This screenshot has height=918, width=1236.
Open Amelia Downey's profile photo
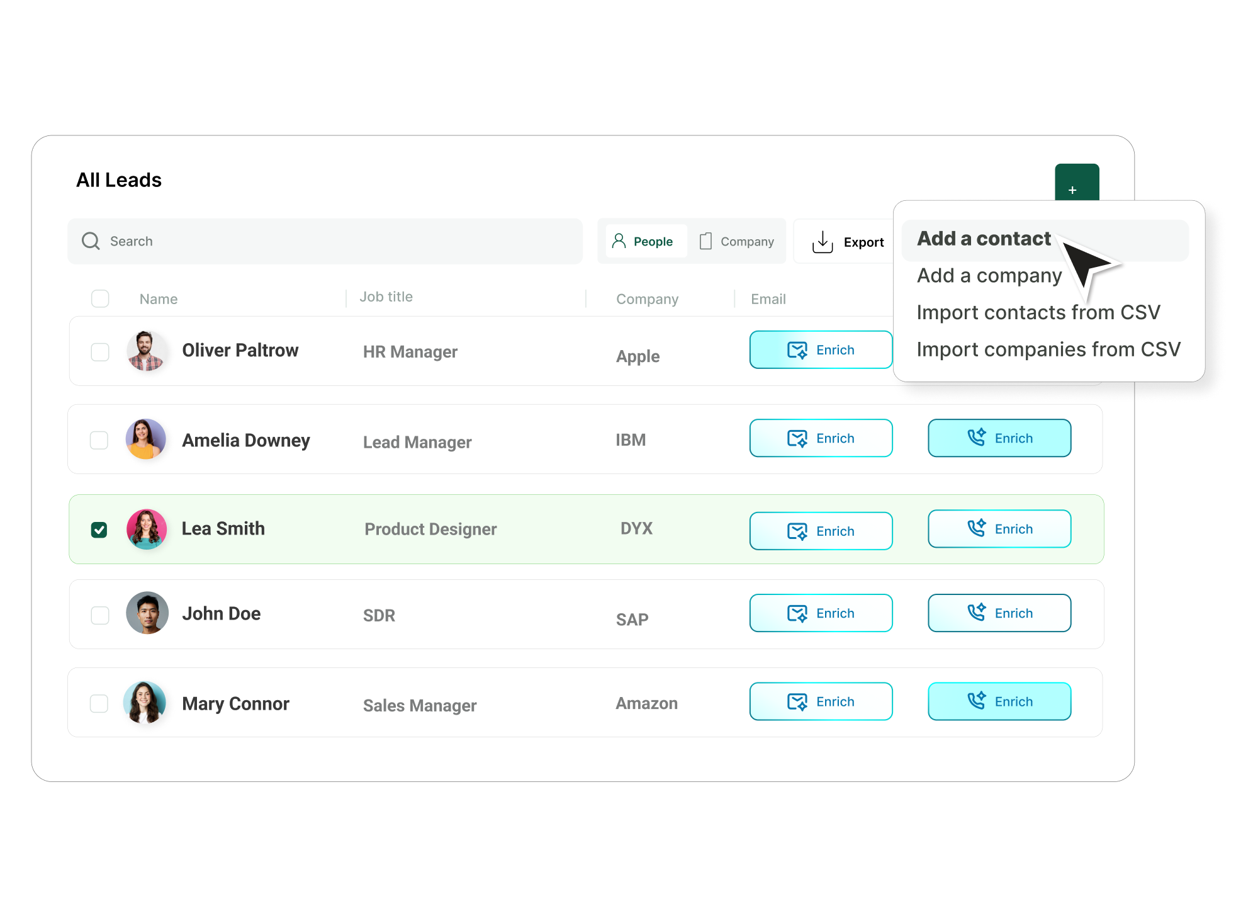point(146,439)
